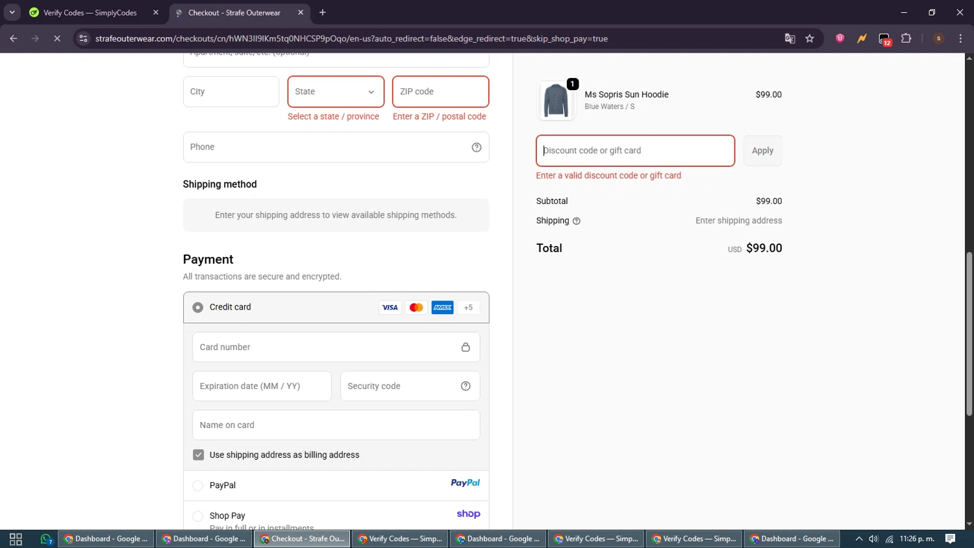Close the Verify Codes tab
974x548 pixels.
[156, 12]
